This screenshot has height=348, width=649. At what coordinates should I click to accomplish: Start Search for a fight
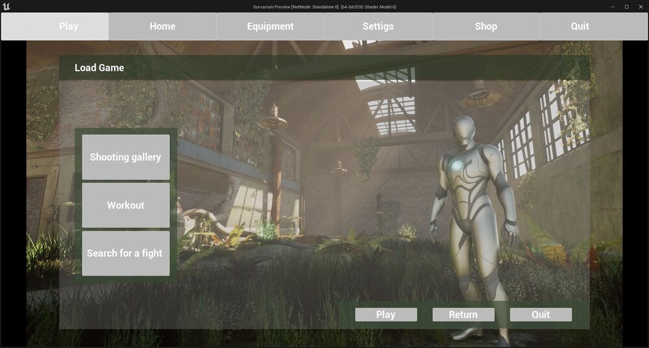(126, 253)
